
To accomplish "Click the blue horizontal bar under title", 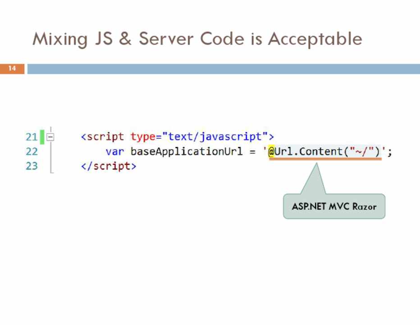I will coord(223,69).
